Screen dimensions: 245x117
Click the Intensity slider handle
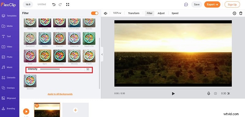click(x=61, y=69)
